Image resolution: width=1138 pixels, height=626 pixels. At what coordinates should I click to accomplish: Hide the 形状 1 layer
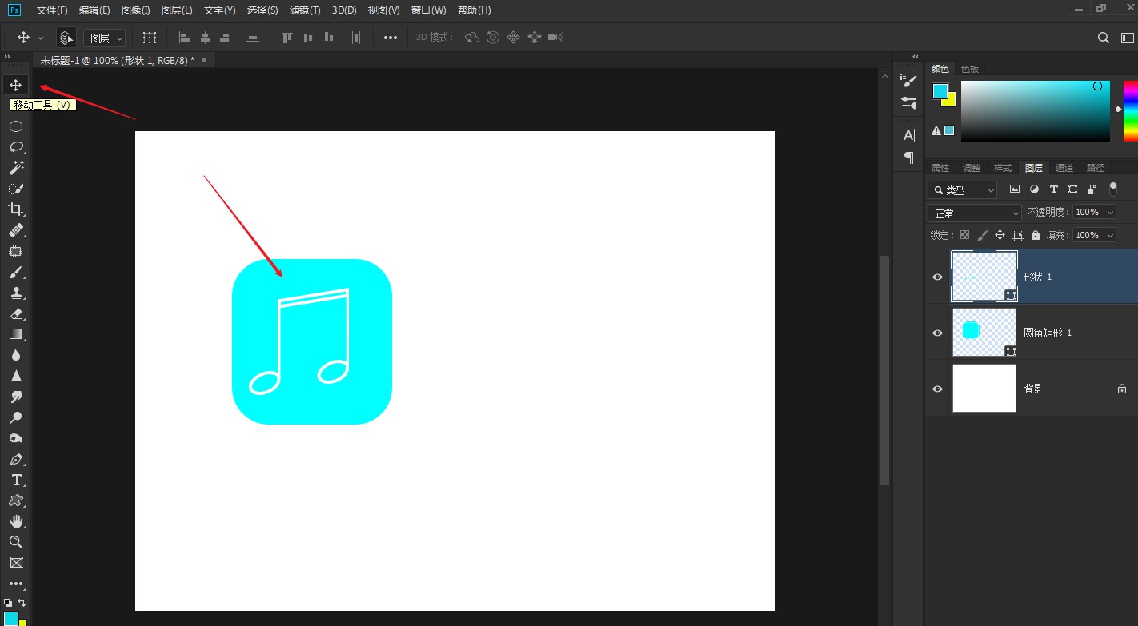pos(937,277)
